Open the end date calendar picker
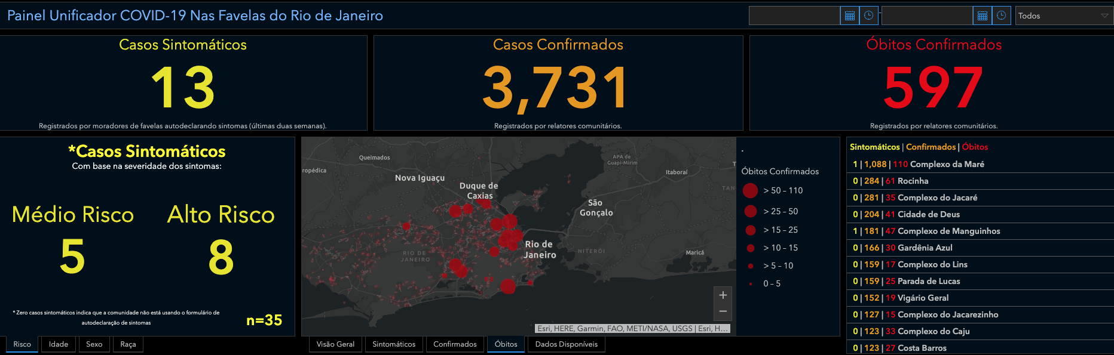 (x=982, y=16)
